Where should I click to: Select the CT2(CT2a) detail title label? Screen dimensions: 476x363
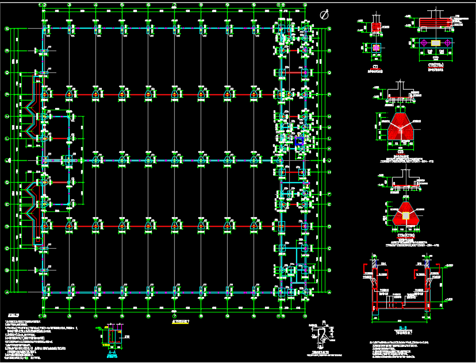tap(436, 65)
